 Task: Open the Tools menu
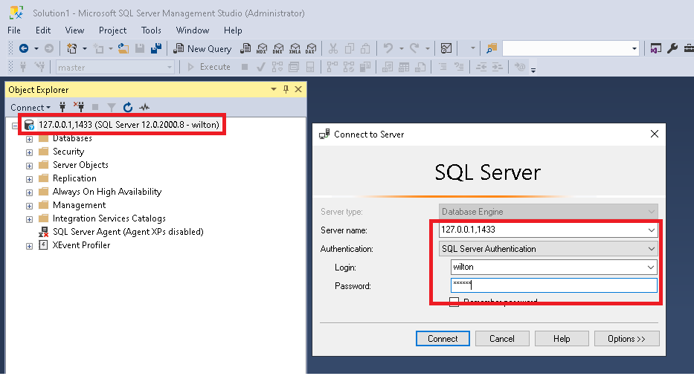(x=151, y=30)
